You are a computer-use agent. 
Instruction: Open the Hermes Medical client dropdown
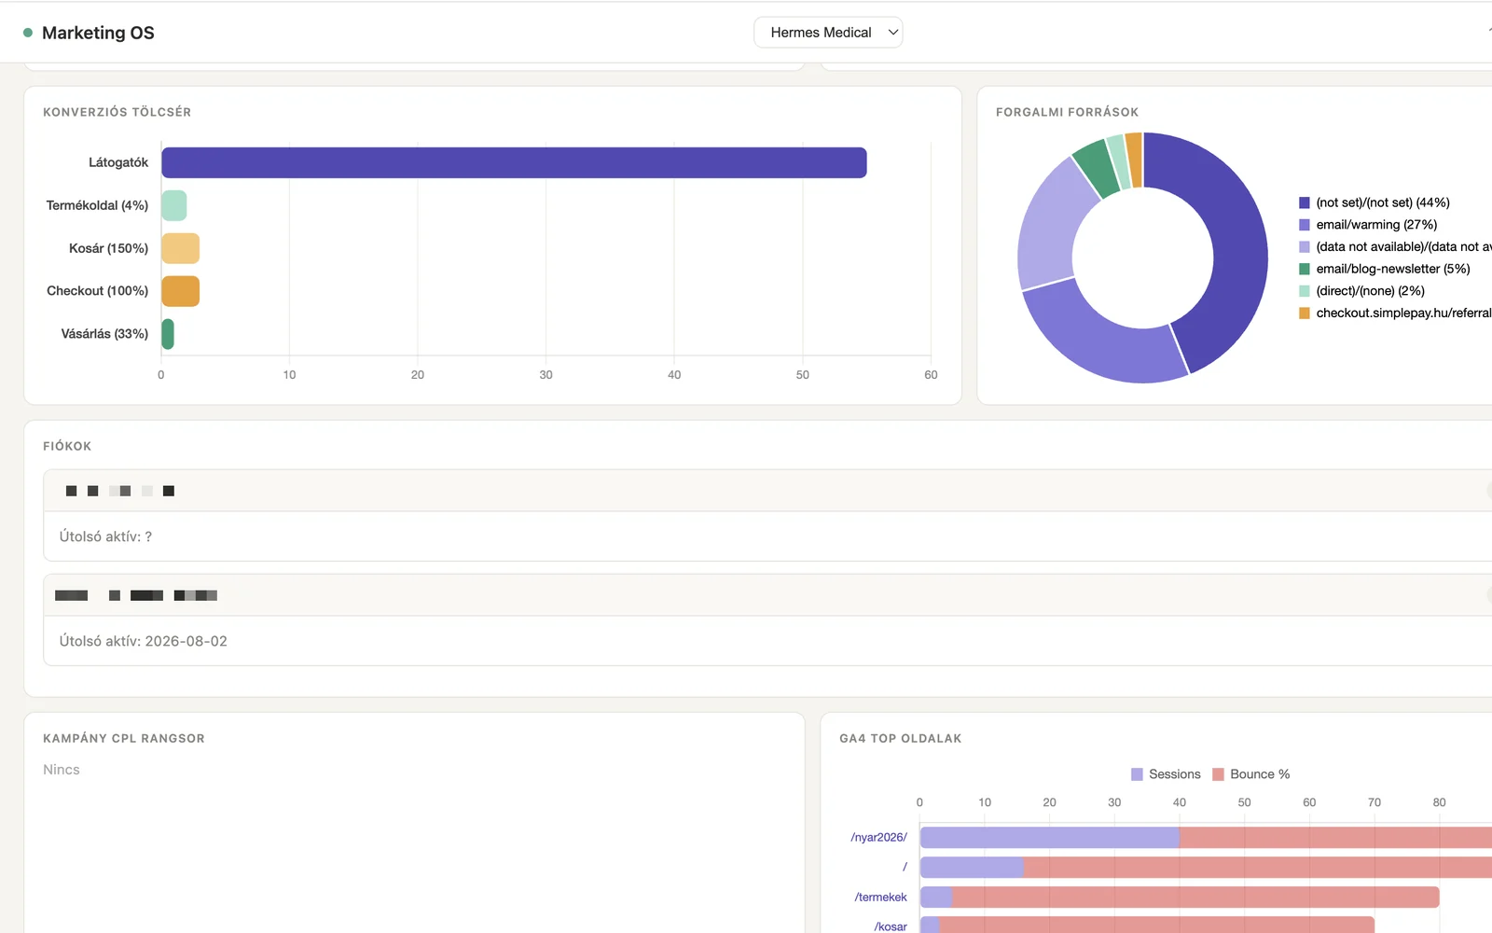(x=828, y=33)
